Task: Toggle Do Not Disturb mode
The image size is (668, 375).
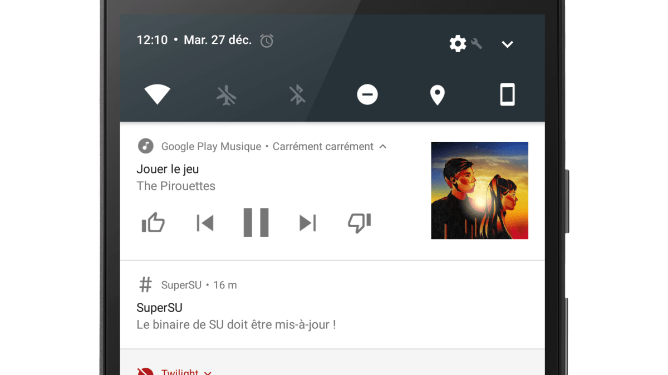Action: point(367,95)
